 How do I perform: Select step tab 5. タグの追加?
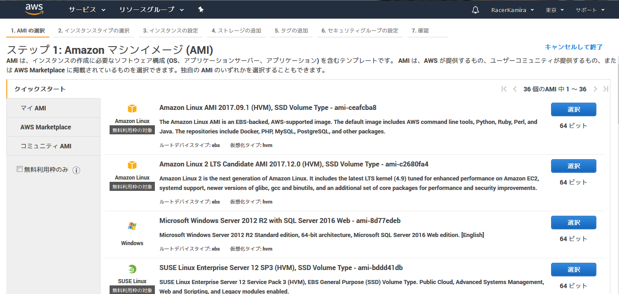pyautogui.click(x=291, y=31)
